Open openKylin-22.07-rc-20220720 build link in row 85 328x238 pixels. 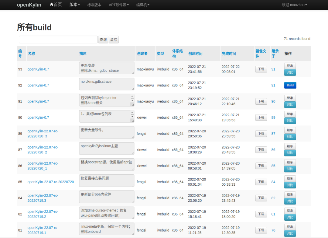(51, 182)
